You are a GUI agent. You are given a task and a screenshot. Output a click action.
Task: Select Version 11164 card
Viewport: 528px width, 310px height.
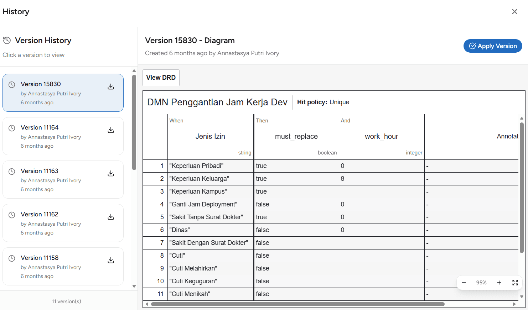tap(63, 136)
